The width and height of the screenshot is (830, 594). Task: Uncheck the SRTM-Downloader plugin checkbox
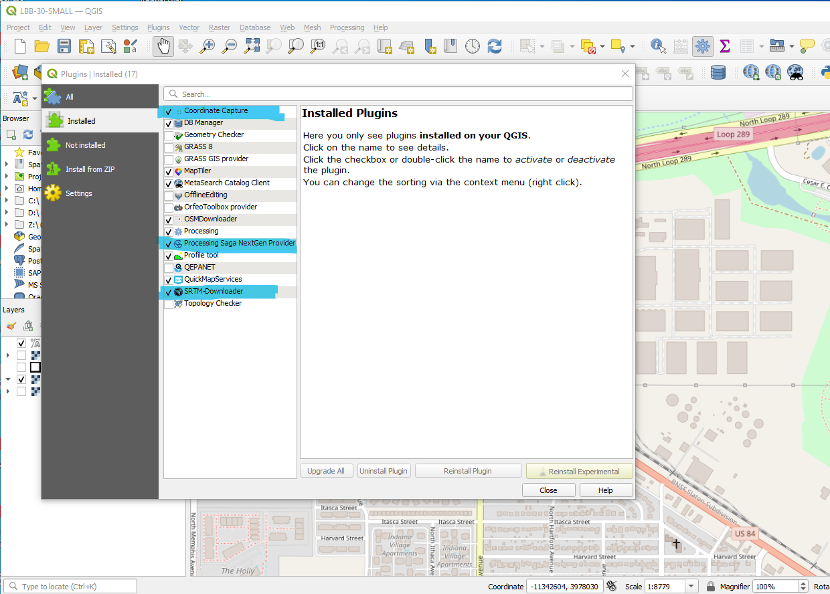tap(169, 292)
